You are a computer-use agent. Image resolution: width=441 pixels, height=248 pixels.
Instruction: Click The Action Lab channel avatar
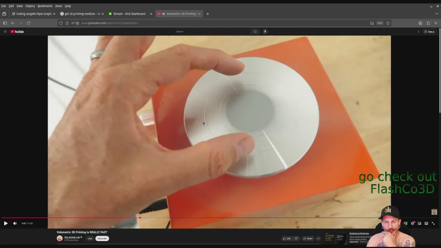coord(60,238)
